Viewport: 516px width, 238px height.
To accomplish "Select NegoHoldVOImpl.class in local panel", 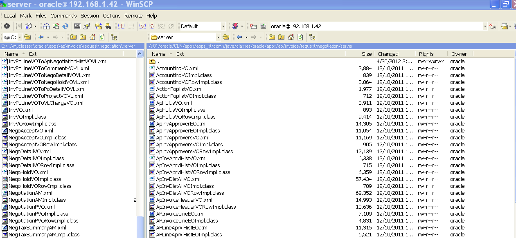I will (x=35, y=179).
